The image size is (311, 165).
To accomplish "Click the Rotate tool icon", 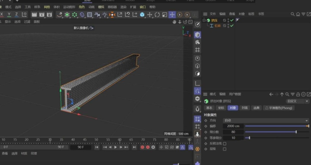I will pos(157,14).
